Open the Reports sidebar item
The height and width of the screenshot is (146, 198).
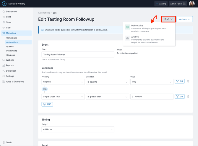17,65
